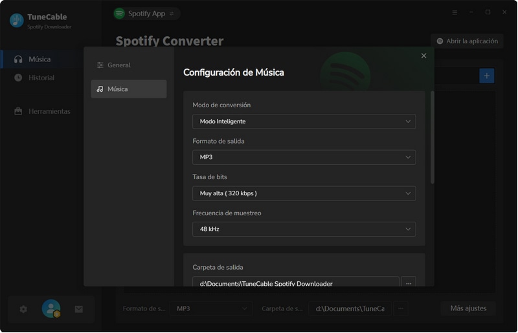Click the TuneCable logo icon

pyautogui.click(x=16, y=21)
